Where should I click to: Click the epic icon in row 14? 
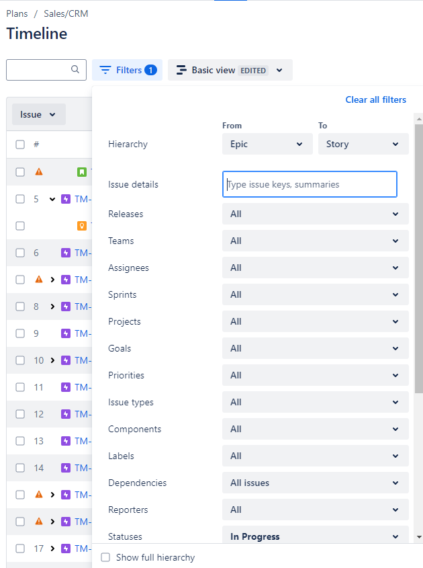[66, 468]
